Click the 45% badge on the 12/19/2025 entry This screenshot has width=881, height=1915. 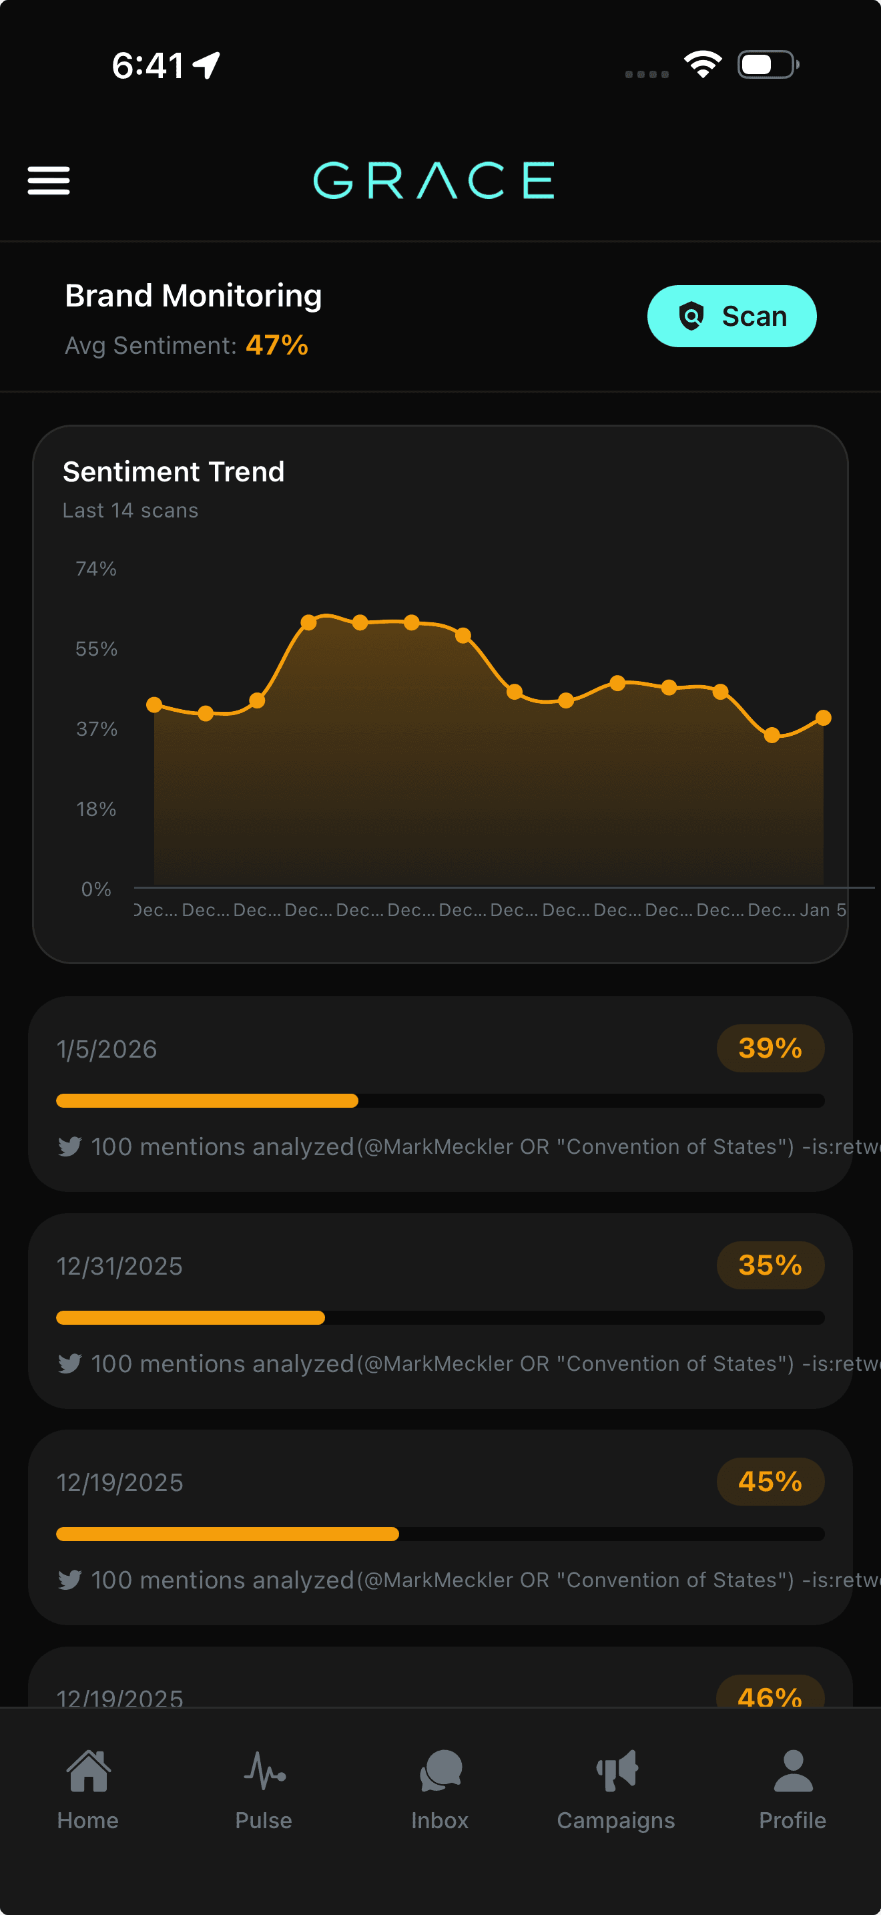pos(770,1482)
